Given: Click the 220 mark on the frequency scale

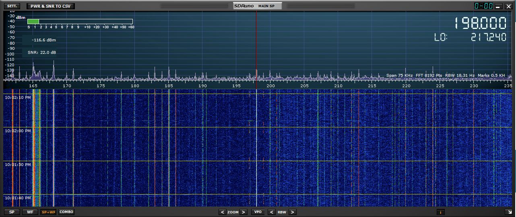Looking at the screenshot, I should (407, 86).
